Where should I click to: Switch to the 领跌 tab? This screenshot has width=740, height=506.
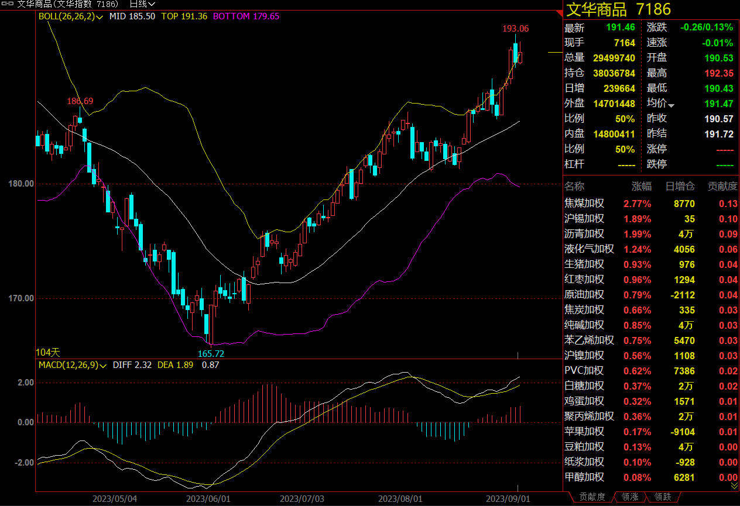663,497
